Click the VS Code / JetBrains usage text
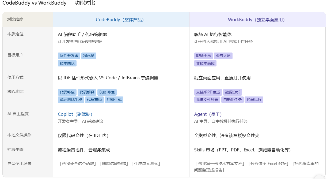327x179 pixels. pos(108,78)
